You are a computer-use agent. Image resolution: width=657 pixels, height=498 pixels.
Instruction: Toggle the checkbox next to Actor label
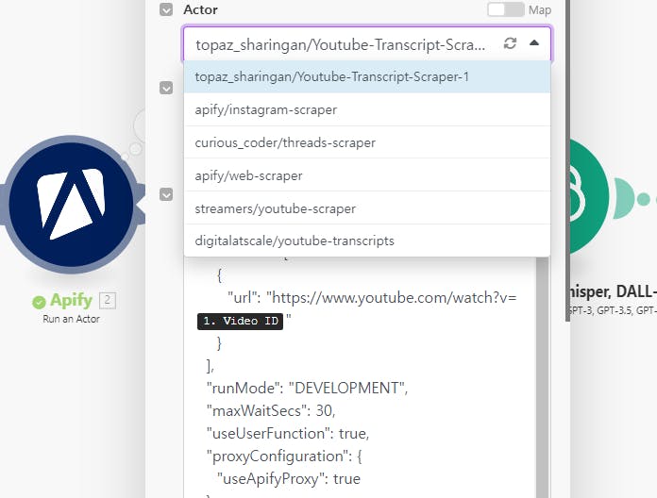click(x=166, y=9)
